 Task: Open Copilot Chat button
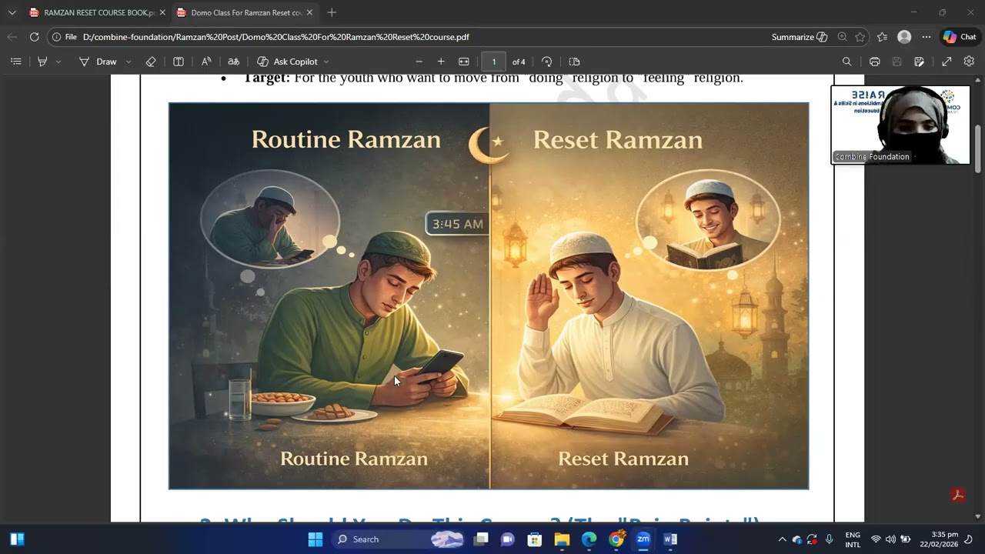[x=960, y=37]
